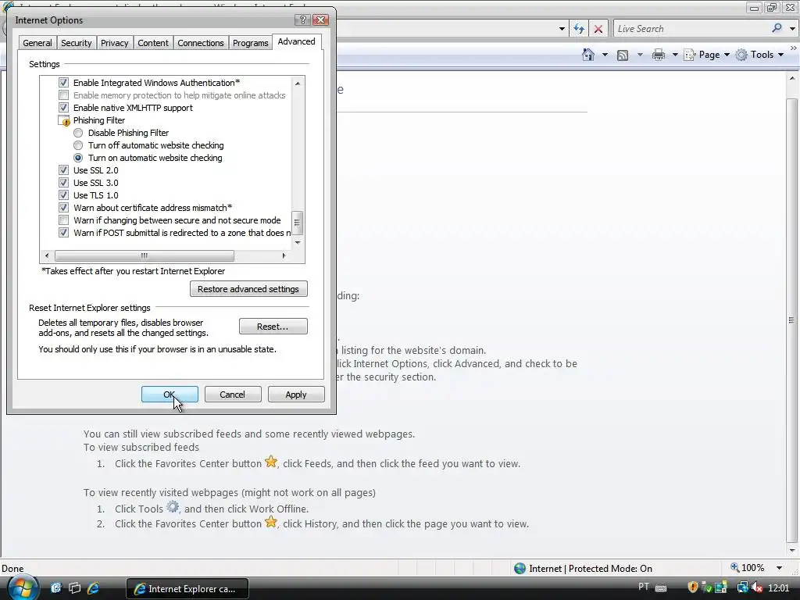Click inside the Live Search input field
The image size is (800, 600).
[x=691, y=29]
